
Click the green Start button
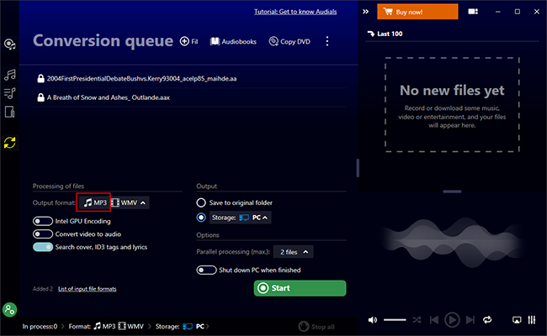tap(300, 288)
